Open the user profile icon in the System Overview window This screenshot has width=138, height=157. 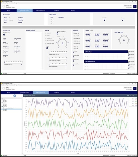(135, 6)
